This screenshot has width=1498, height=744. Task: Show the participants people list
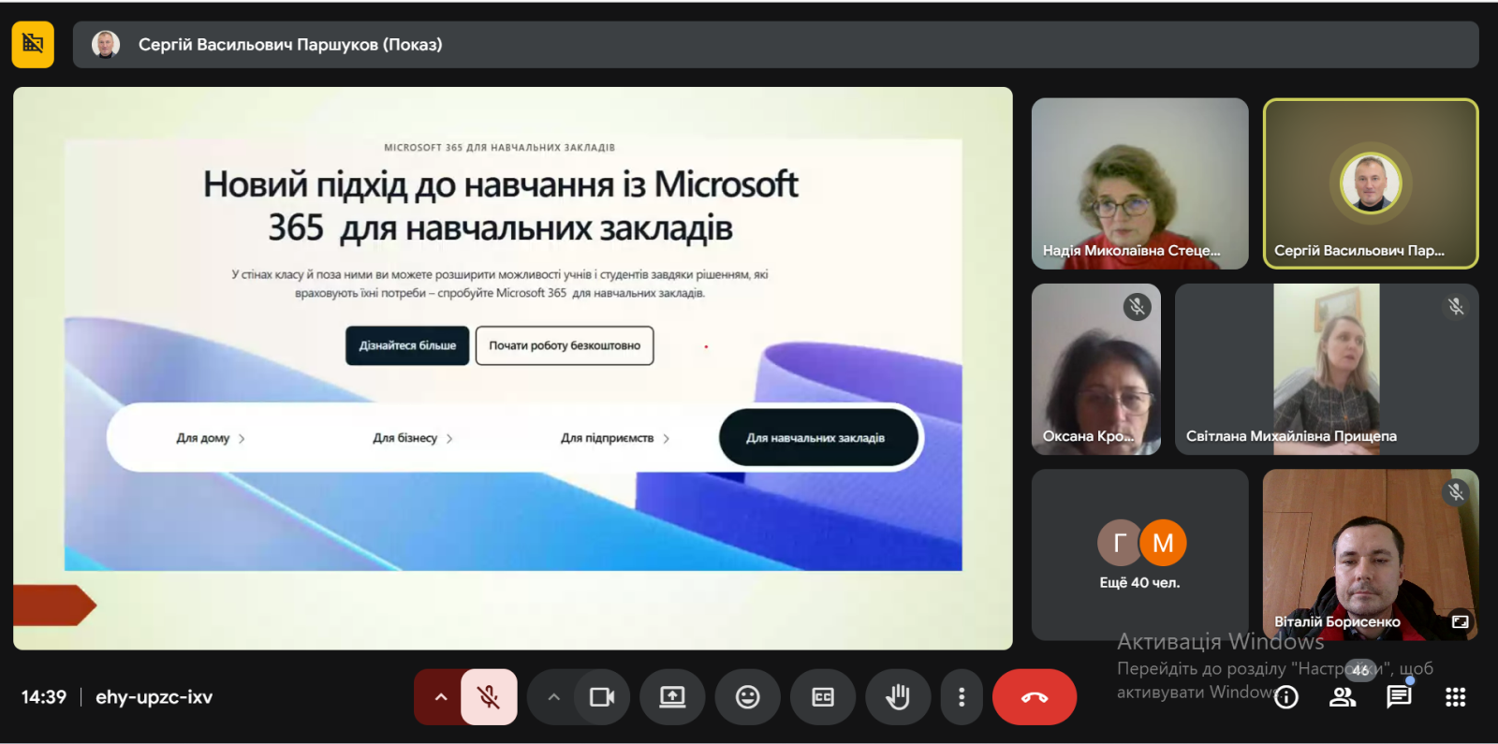pyautogui.click(x=1343, y=697)
